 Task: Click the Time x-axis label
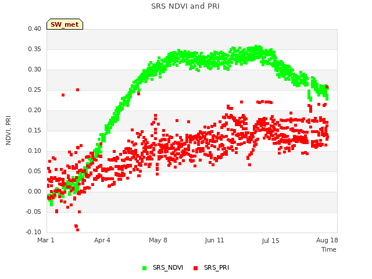pos(329,249)
